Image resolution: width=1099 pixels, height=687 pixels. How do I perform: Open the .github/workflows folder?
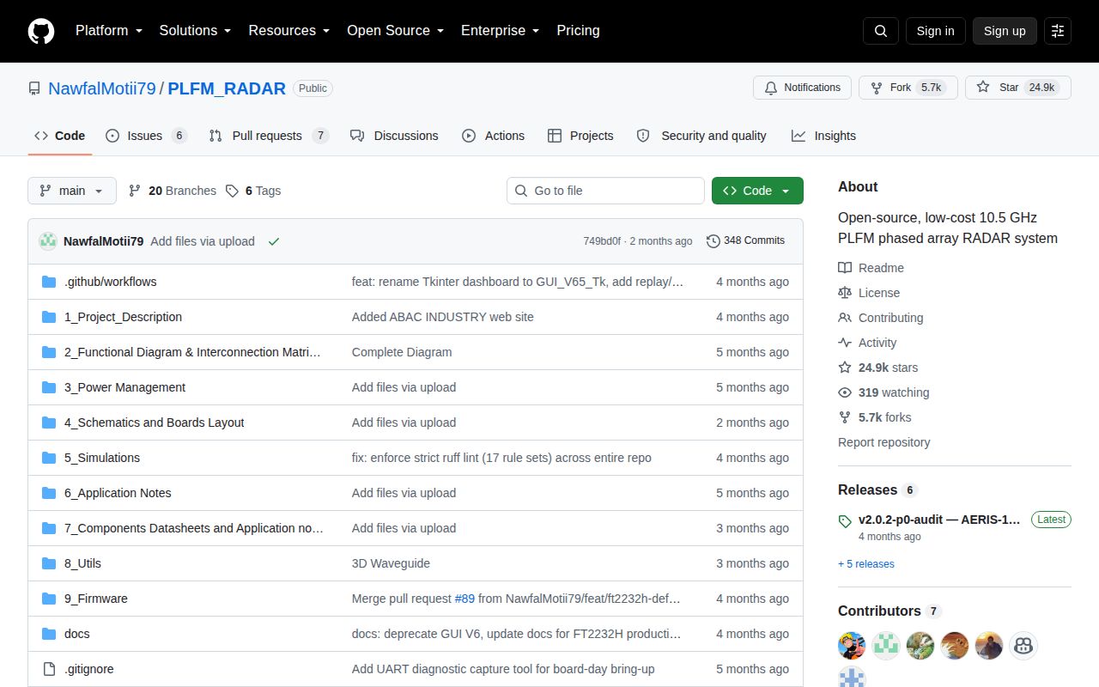(111, 282)
